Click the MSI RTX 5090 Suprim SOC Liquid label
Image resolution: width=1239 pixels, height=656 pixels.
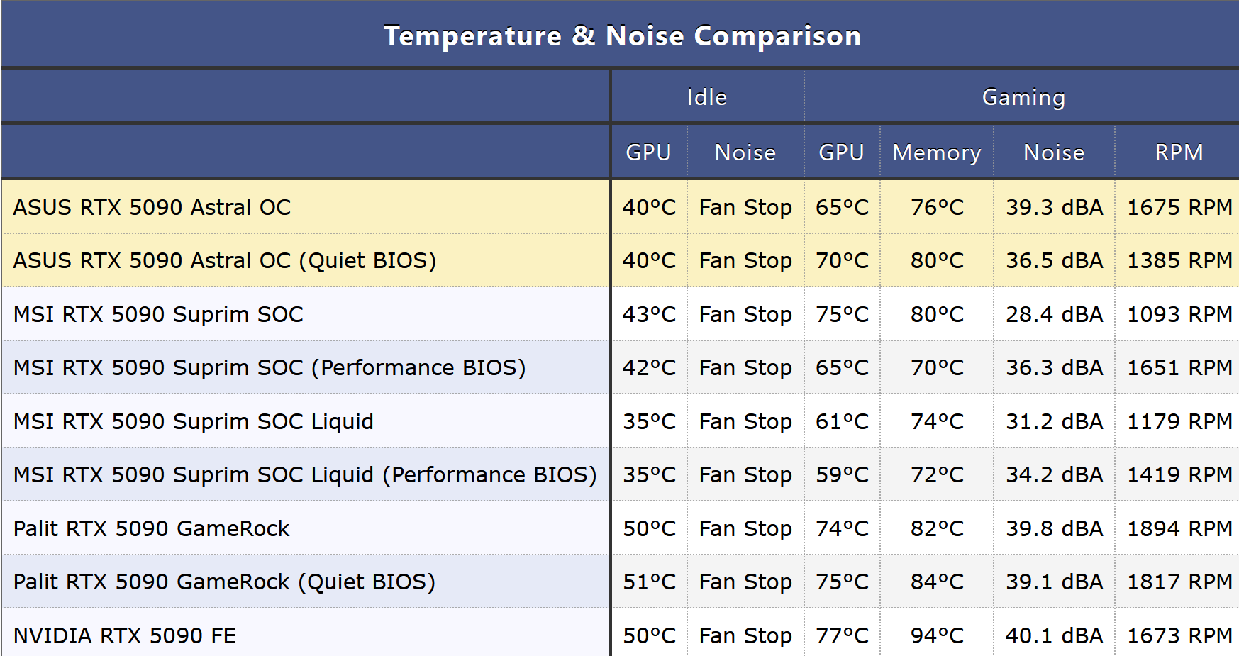[x=193, y=421]
